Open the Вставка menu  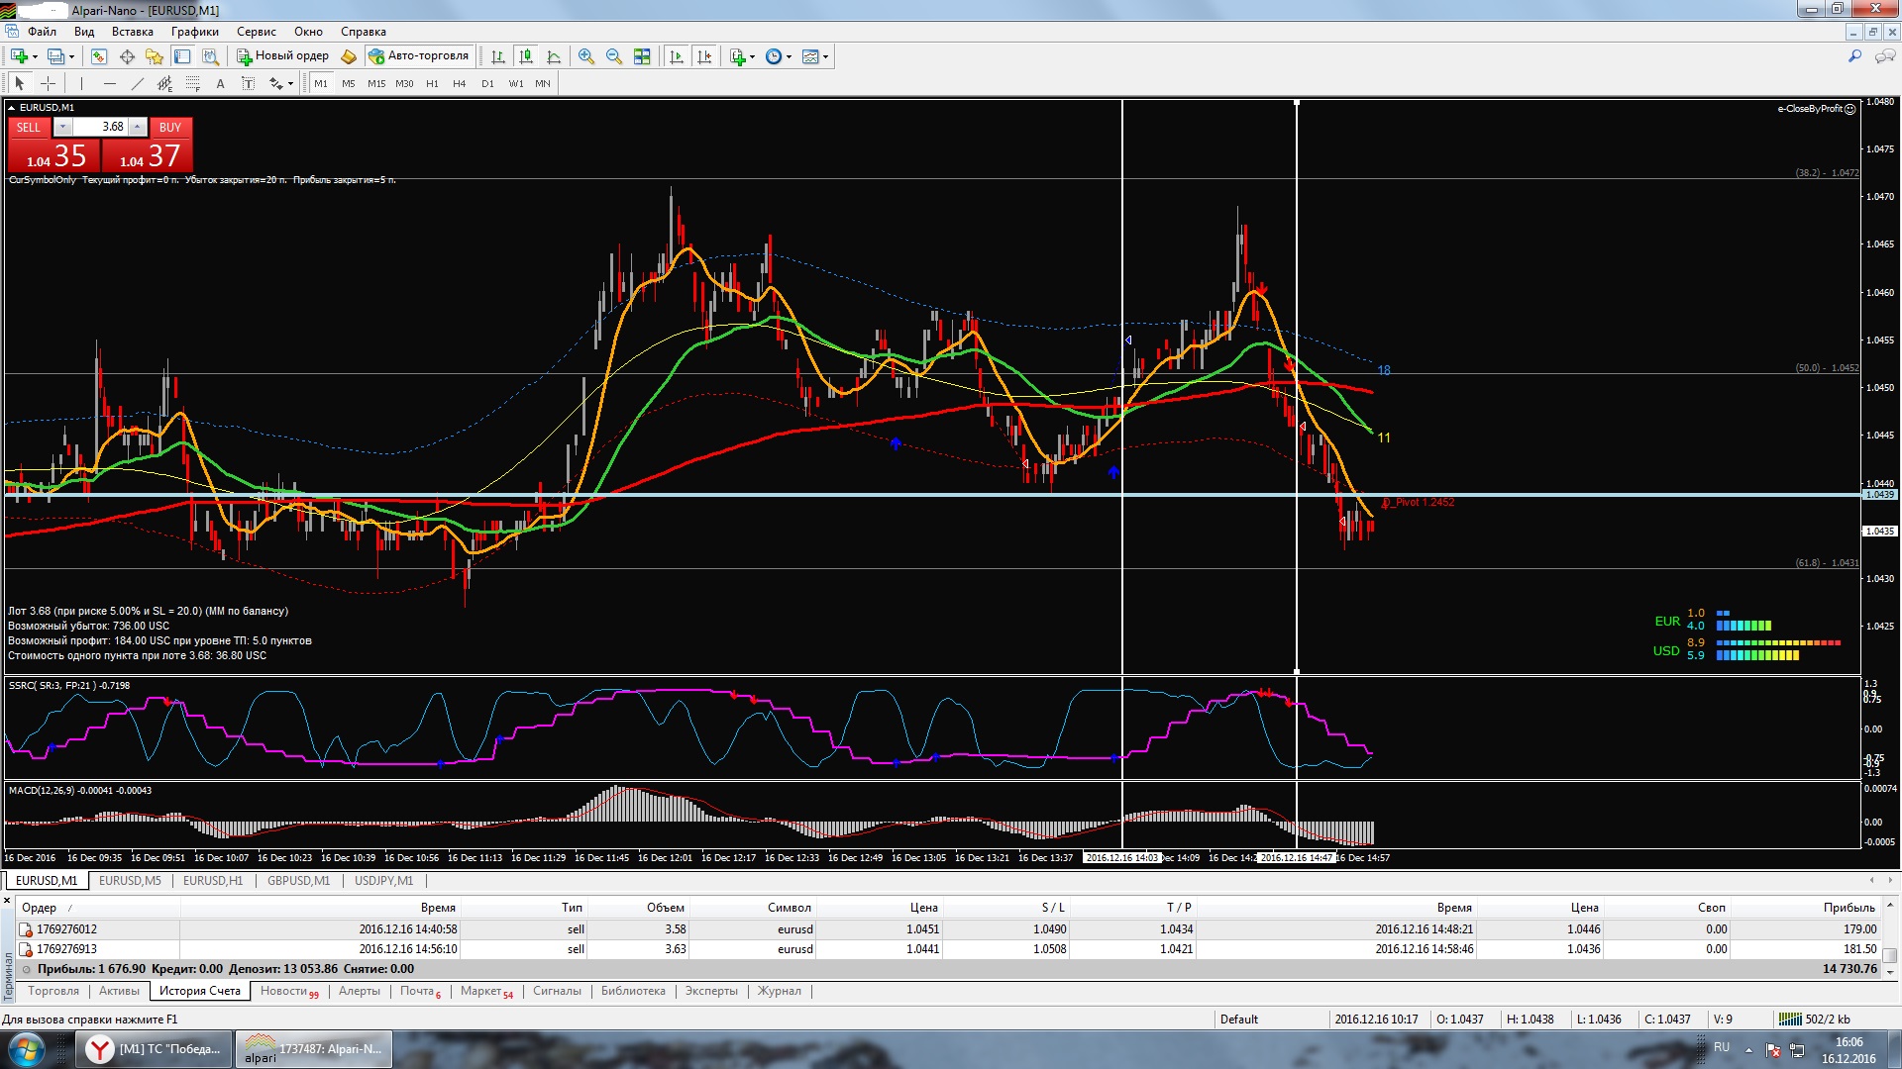[x=133, y=31]
